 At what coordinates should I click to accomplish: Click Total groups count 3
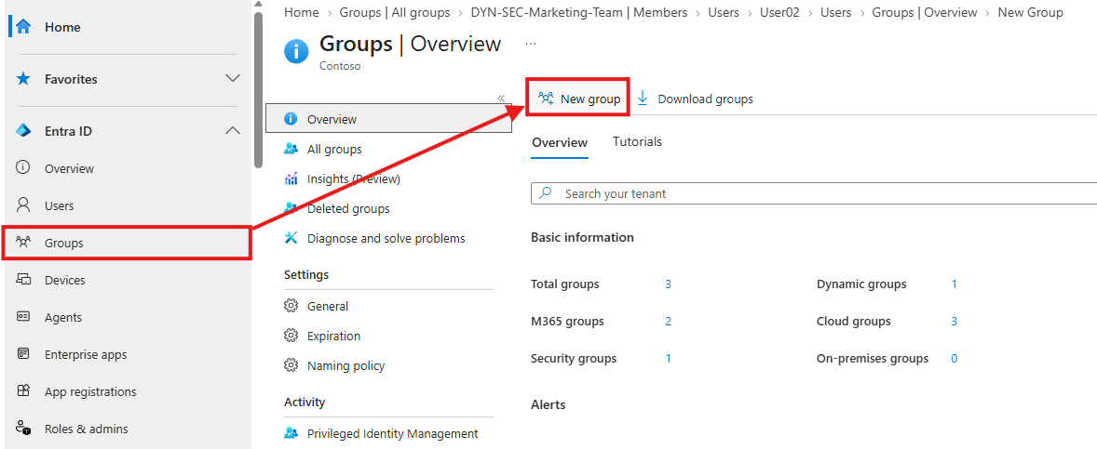click(x=668, y=284)
